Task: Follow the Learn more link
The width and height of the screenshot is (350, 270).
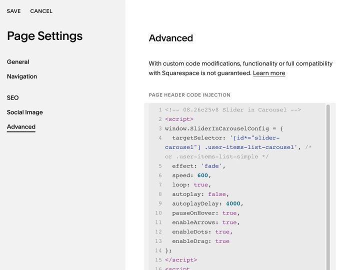Action: pos(269,73)
